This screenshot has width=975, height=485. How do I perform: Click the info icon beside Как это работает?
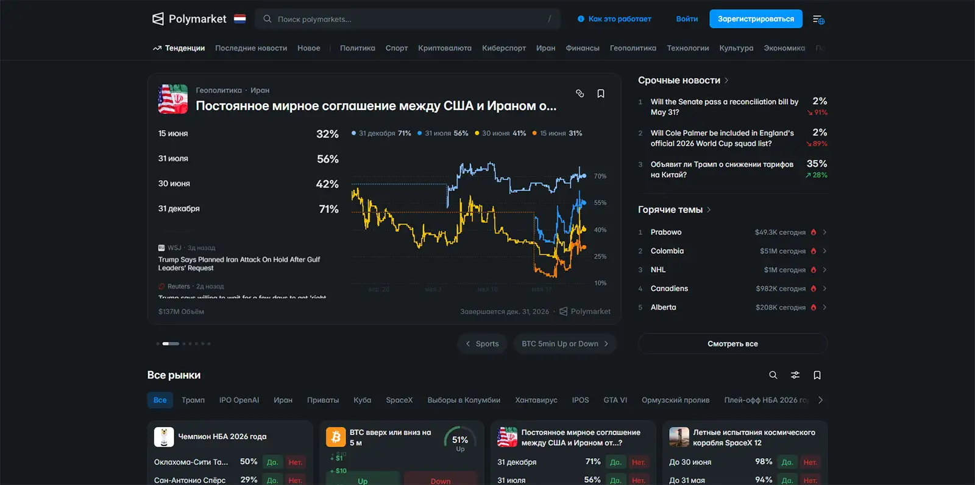click(x=581, y=19)
